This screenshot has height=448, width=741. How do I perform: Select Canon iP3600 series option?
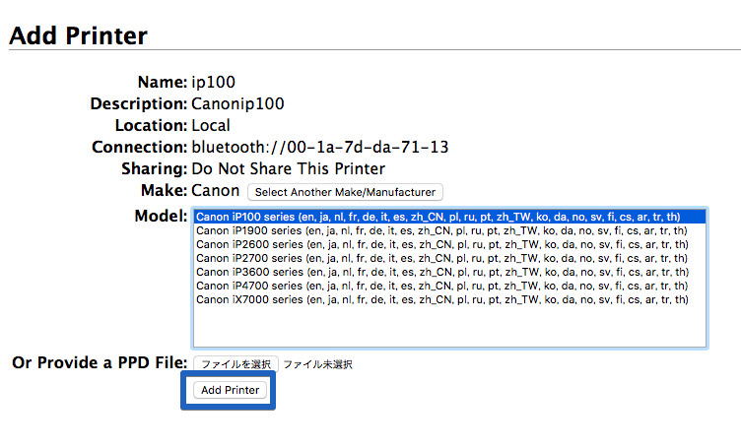point(449,272)
